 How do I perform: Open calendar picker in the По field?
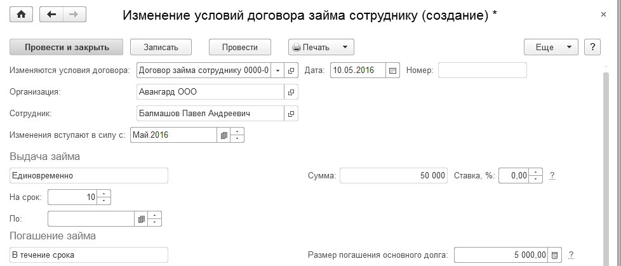coord(141,219)
